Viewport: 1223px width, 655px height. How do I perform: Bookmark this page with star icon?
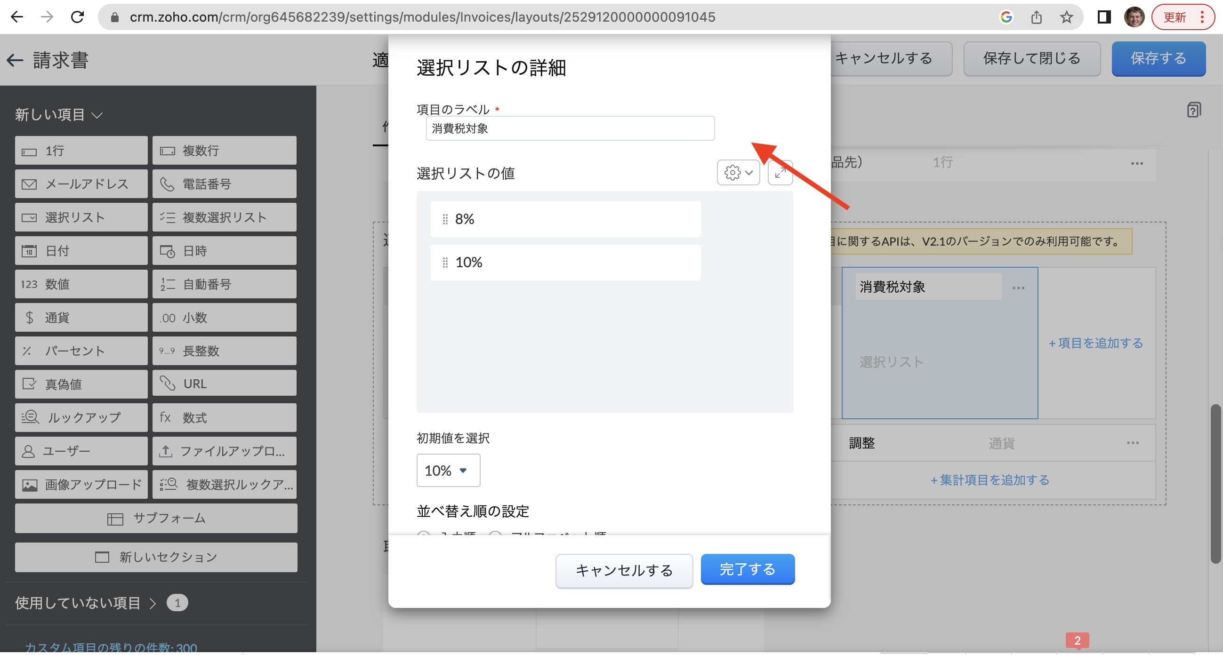(x=1066, y=17)
